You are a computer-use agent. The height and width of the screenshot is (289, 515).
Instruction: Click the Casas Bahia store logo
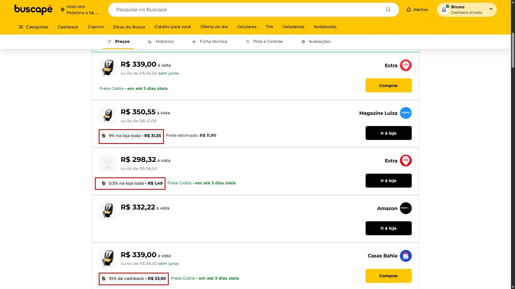406,256
